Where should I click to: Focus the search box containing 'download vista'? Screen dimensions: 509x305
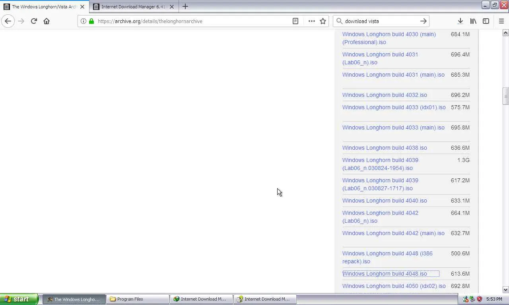click(x=381, y=21)
